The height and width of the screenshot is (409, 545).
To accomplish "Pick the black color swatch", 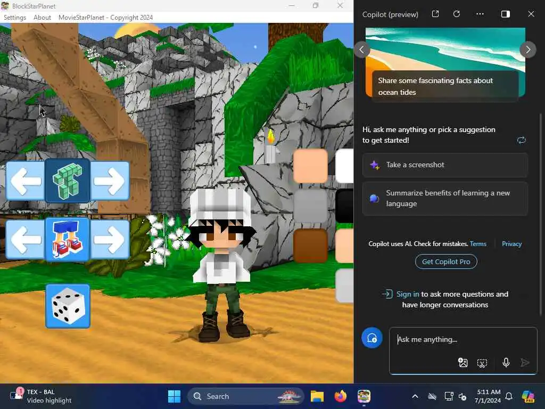I will pyautogui.click(x=345, y=206).
